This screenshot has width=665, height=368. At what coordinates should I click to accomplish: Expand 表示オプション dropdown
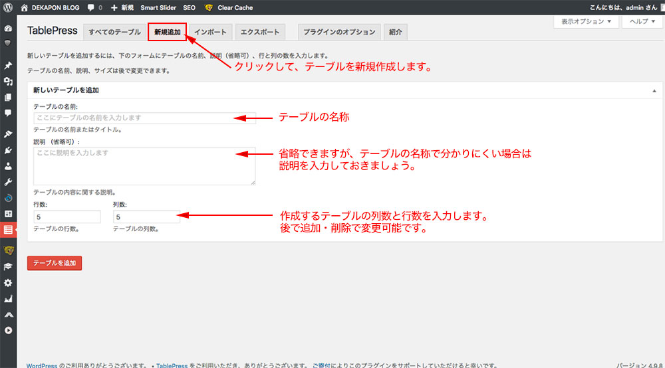(x=586, y=21)
